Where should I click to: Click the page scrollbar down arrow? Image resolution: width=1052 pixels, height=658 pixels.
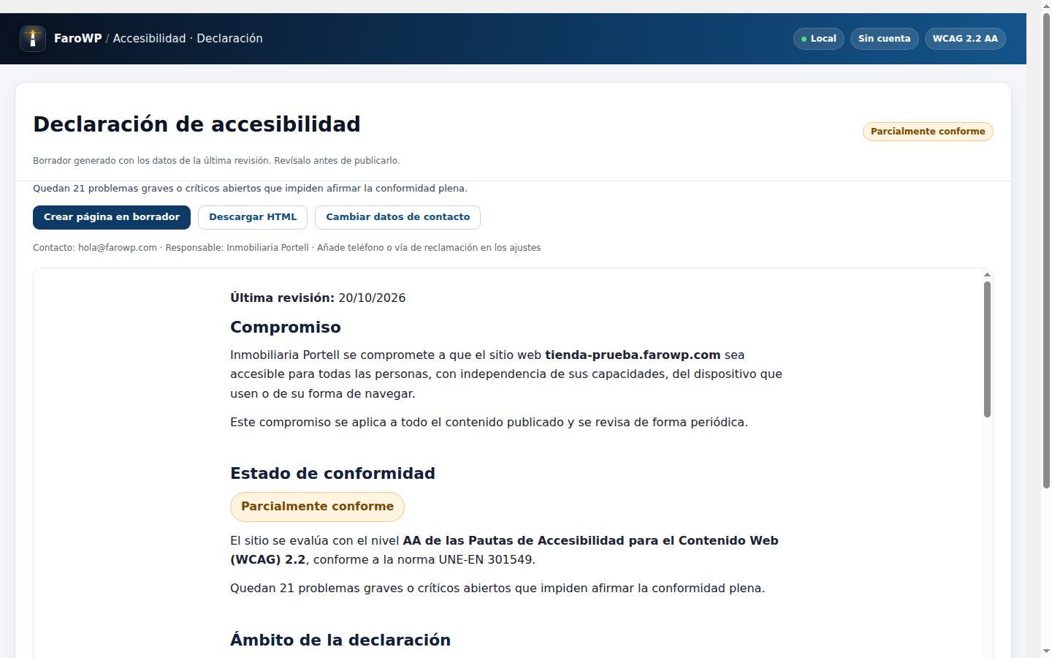[x=1046, y=651]
